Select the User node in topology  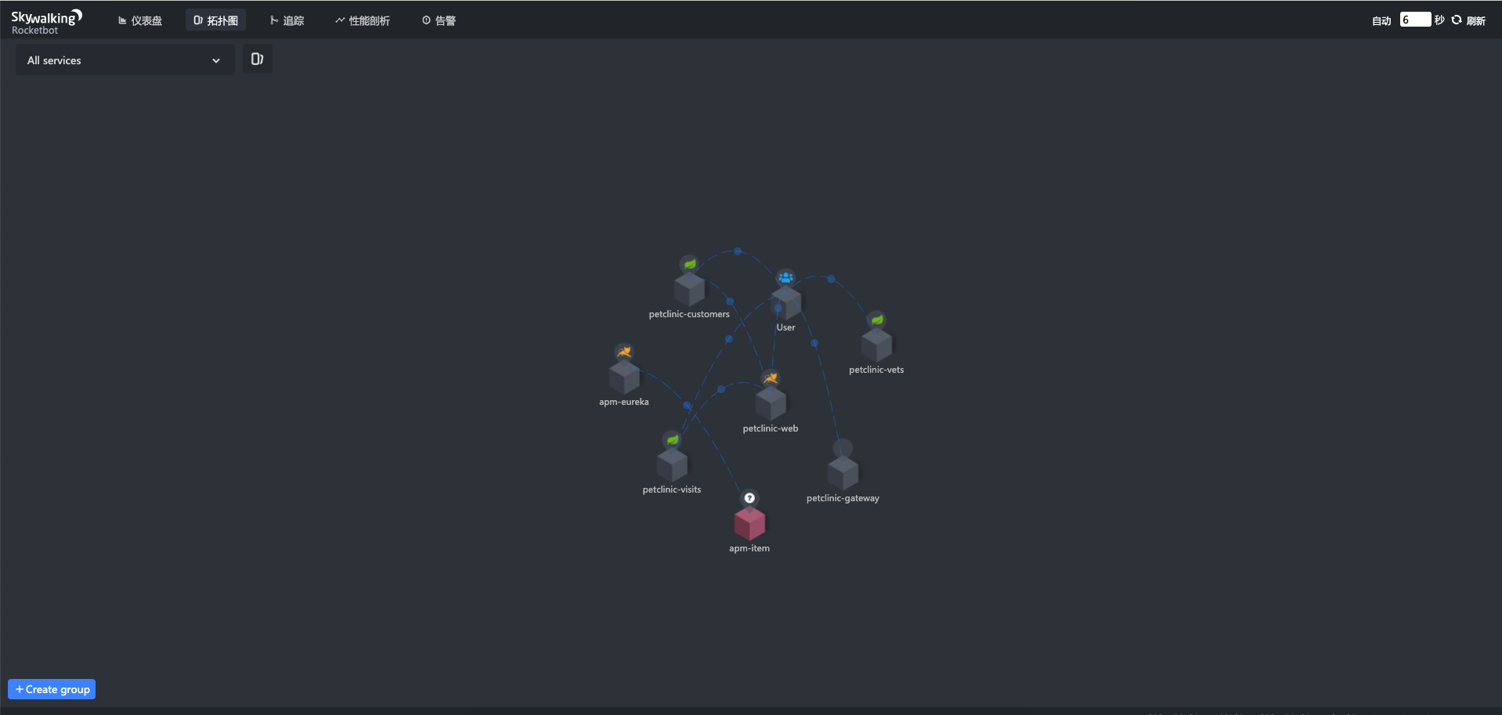pyautogui.click(x=785, y=302)
